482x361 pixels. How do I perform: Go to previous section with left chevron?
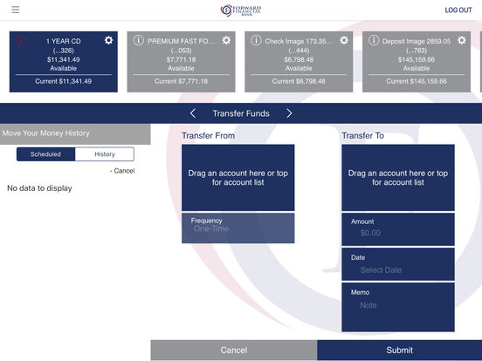tap(193, 113)
